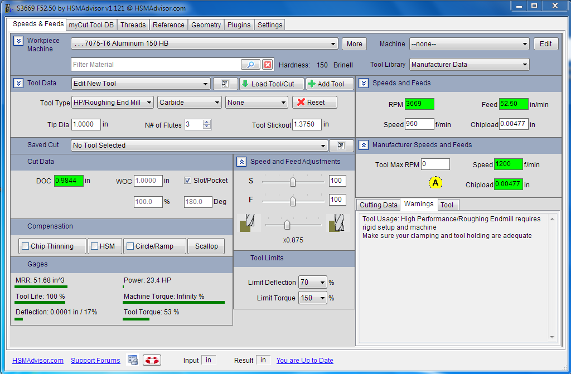Image resolution: width=571 pixels, height=374 pixels.
Task: Click the red lifebuoy help icon
Action: point(152,360)
